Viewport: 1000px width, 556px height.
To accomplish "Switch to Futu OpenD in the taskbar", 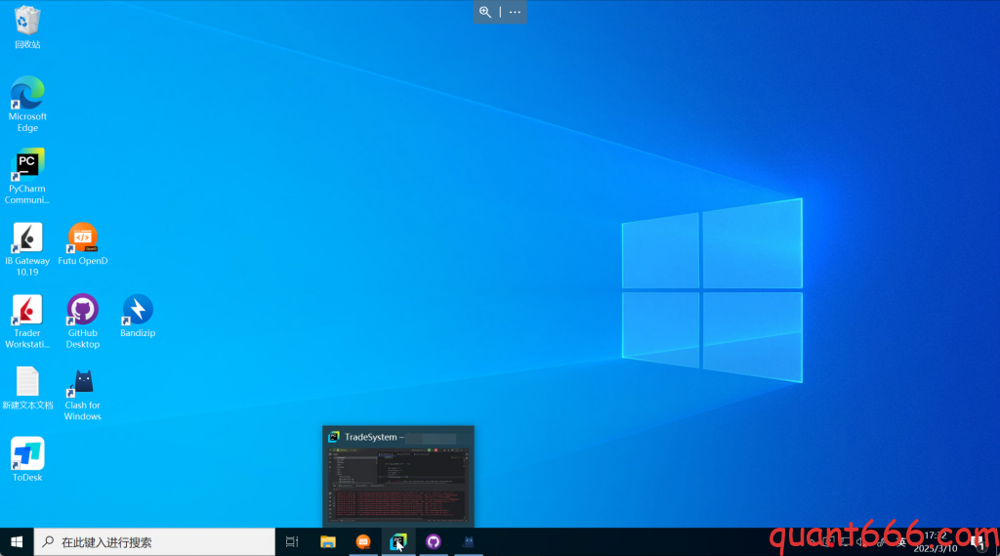I will click(363, 542).
